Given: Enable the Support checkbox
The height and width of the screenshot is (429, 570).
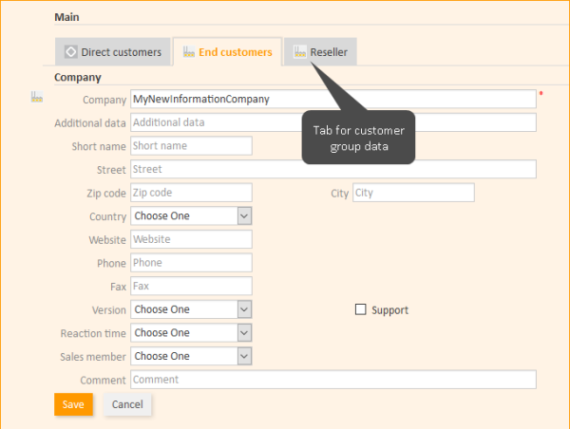Looking at the screenshot, I should click(360, 309).
